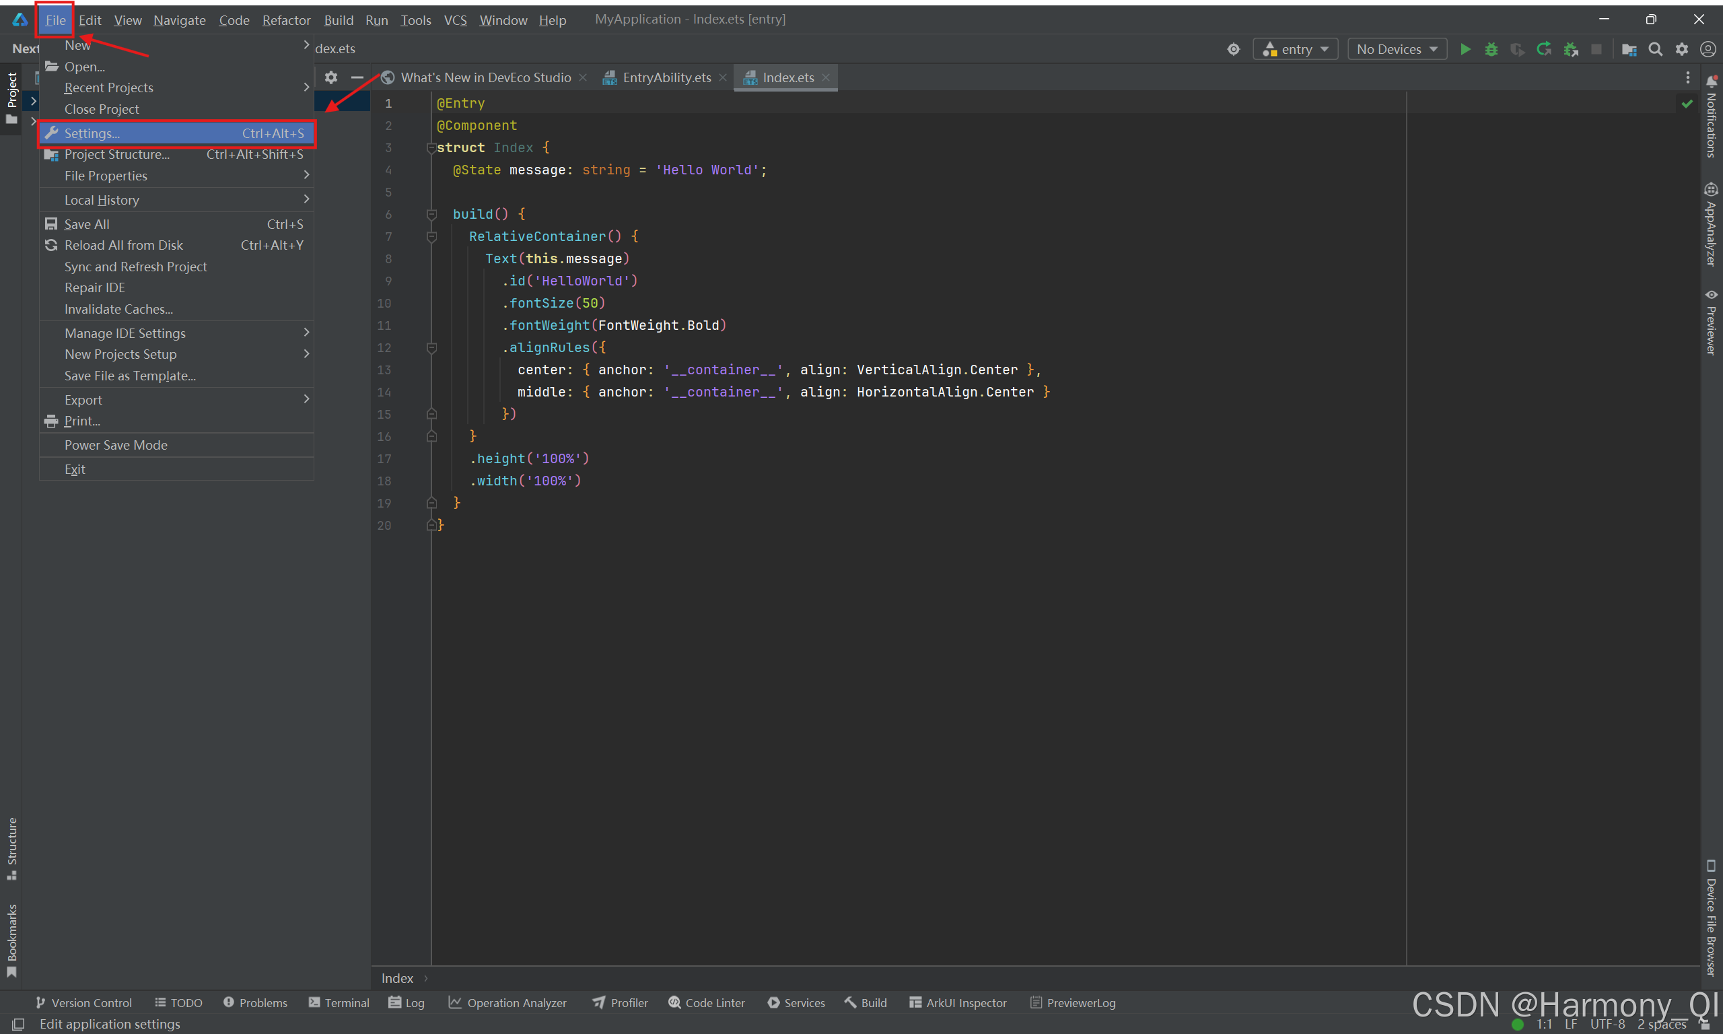Fold the RelativeContainer block at line 7
Screen dimensions: 1723x1034
(431, 237)
